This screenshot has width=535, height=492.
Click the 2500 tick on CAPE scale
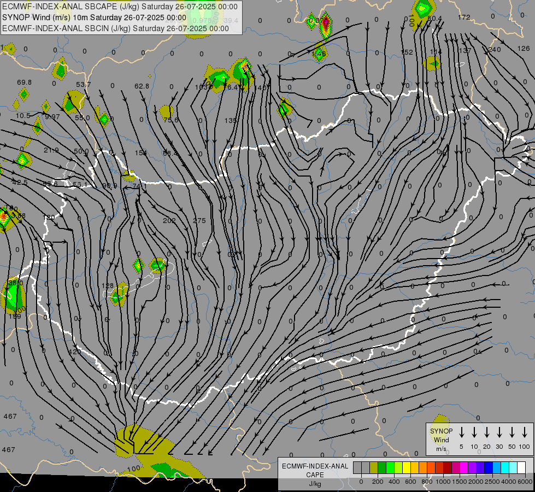pos(492,482)
